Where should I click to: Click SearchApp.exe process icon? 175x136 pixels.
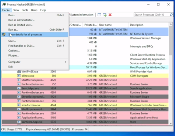click(x=19, y=88)
